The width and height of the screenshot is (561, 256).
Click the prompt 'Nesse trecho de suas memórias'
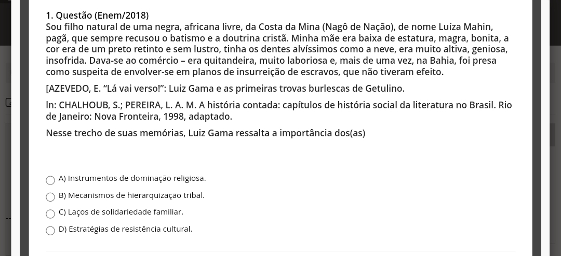[205, 133]
